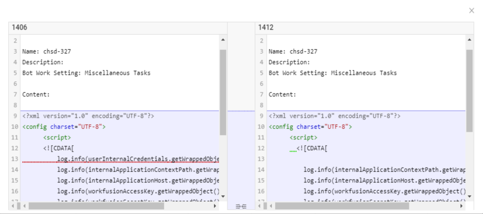Screen dimensions: 483x214
Task: Click the left pane horizontal scroll-right arrow
Action: [x=215, y=206]
